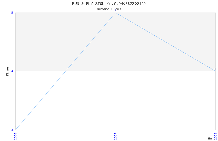Screen dimensions: 218x141
Task: Pick the line's starting vertex at 2006
Action: [16, 130]
